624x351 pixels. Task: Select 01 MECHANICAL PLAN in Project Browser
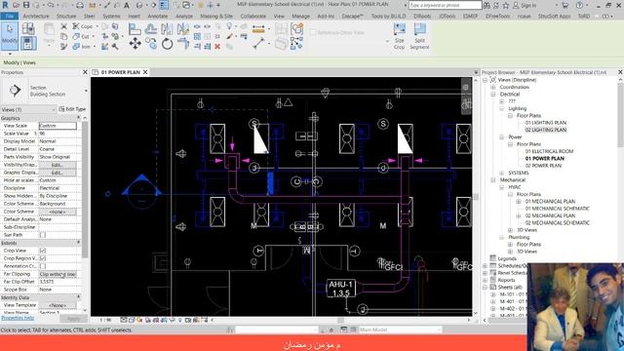(550, 202)
